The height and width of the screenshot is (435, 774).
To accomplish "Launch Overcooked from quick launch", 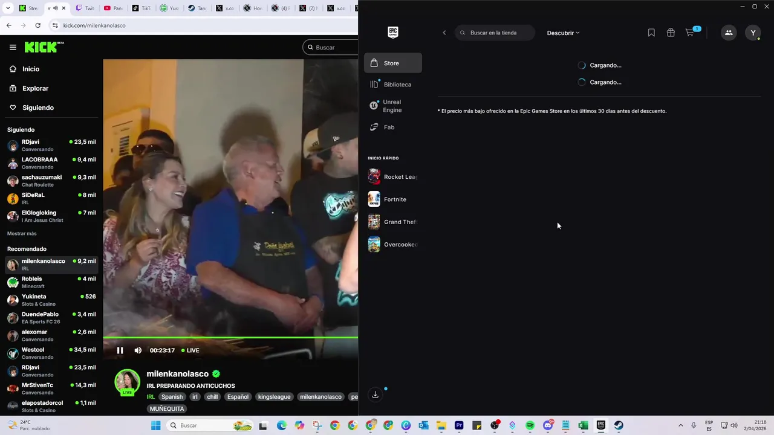I will click(392, 244).
